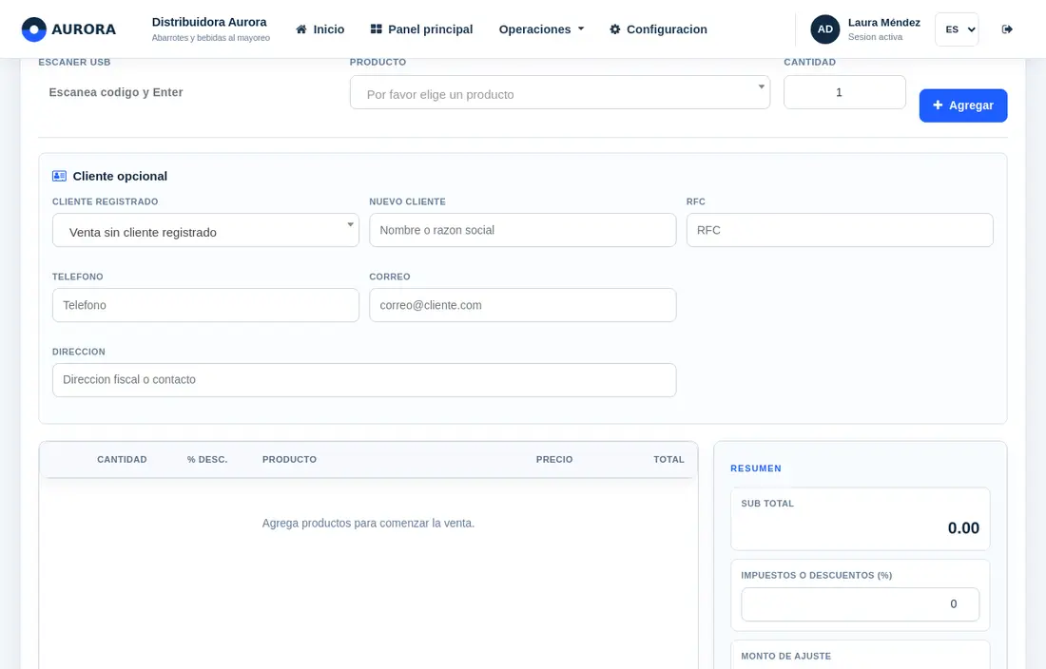This screenshot has width=1046, height=669.
Task: Click the Telefono input field
Action: coord(205,305)
